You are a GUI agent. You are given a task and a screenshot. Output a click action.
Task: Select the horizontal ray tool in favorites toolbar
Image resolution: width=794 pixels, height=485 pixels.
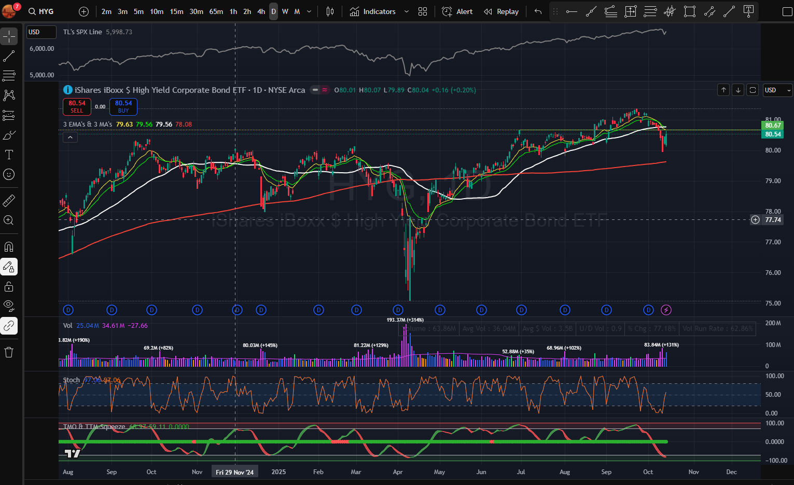click(572, 11)
